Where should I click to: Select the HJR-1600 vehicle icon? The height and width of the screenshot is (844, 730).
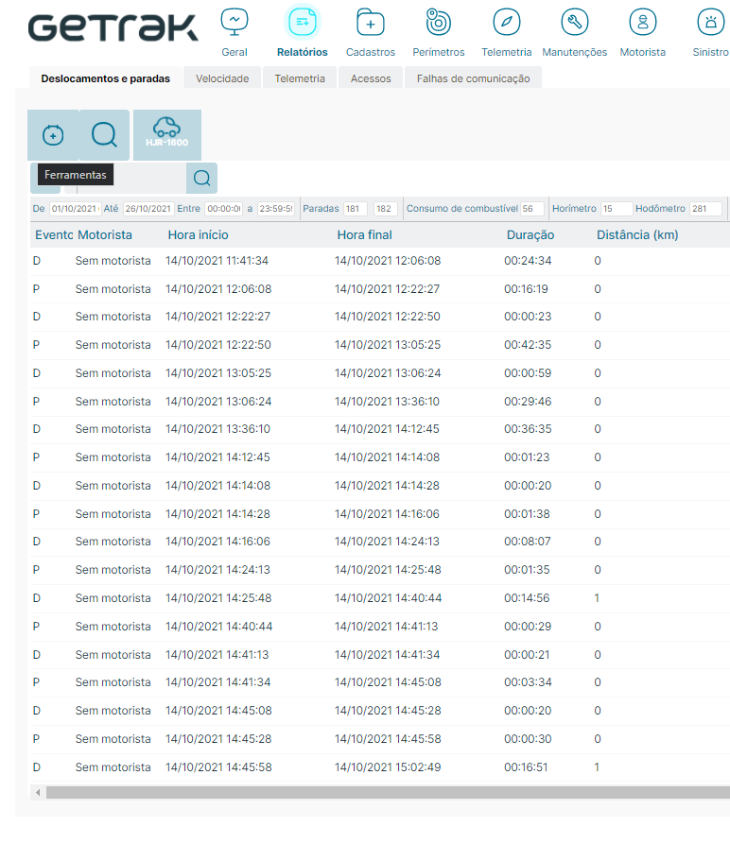166,135
